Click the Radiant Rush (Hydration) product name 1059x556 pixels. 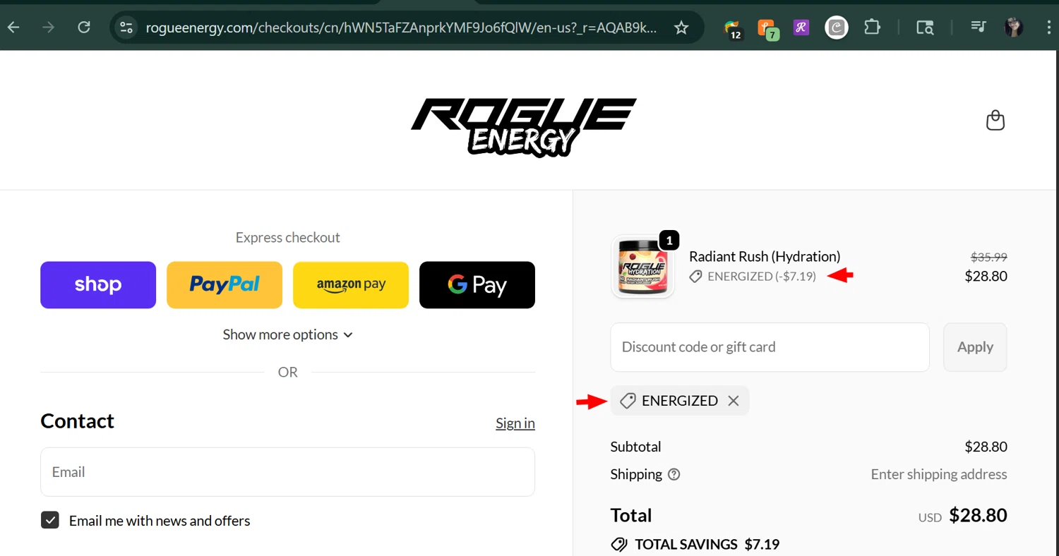pyautogui.click(x=765, y=257)
